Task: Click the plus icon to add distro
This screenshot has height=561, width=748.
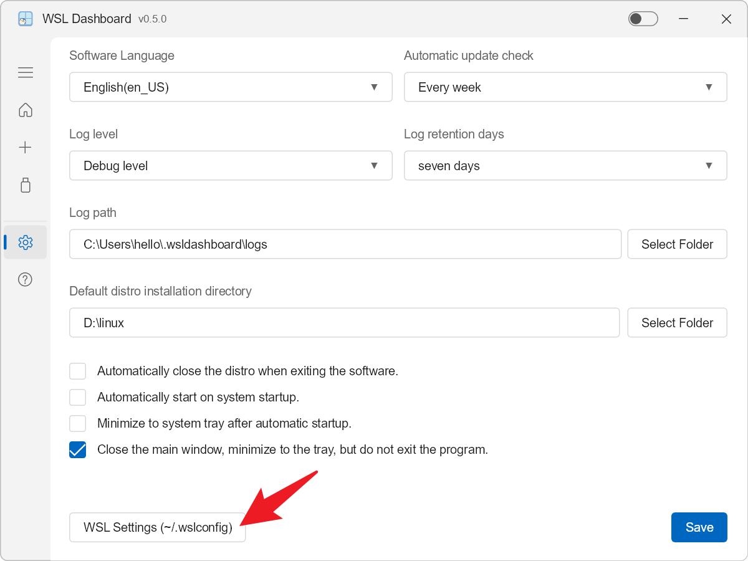Action: click(26, 148)
